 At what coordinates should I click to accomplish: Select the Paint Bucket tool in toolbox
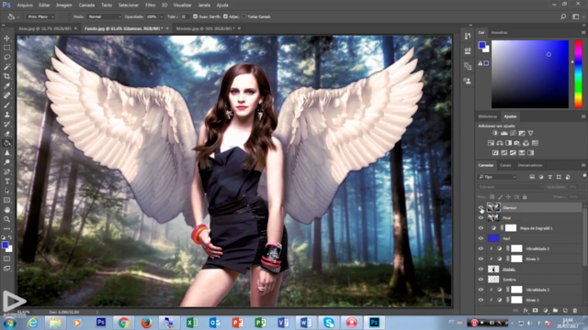(7, 143)
